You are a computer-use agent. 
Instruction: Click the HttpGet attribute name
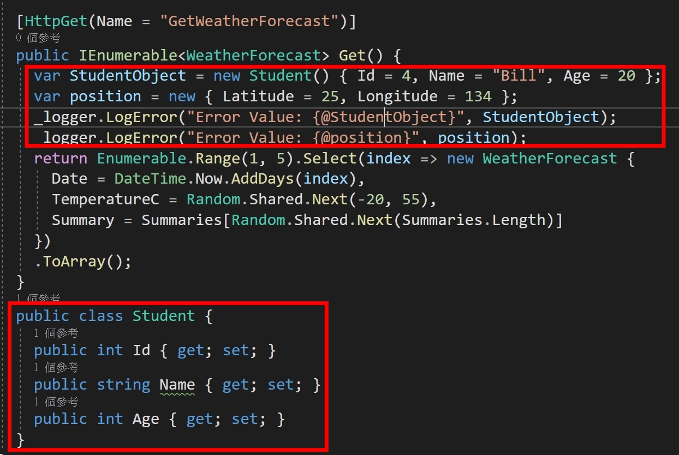(x=56, y=21)
